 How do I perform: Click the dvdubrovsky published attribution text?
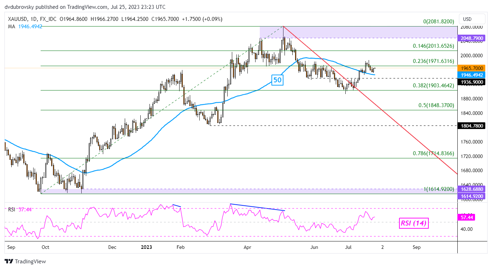(85, 7)
